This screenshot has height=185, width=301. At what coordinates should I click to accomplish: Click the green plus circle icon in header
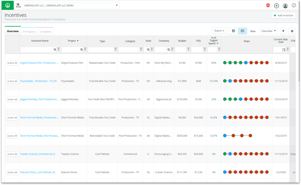pyautogui.click(x=276, y=6)
